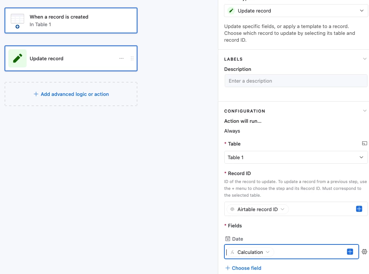The width and height of the screenshot is (369, 274).
Task: Click the Enter a description input field
Action: point(296,81)
